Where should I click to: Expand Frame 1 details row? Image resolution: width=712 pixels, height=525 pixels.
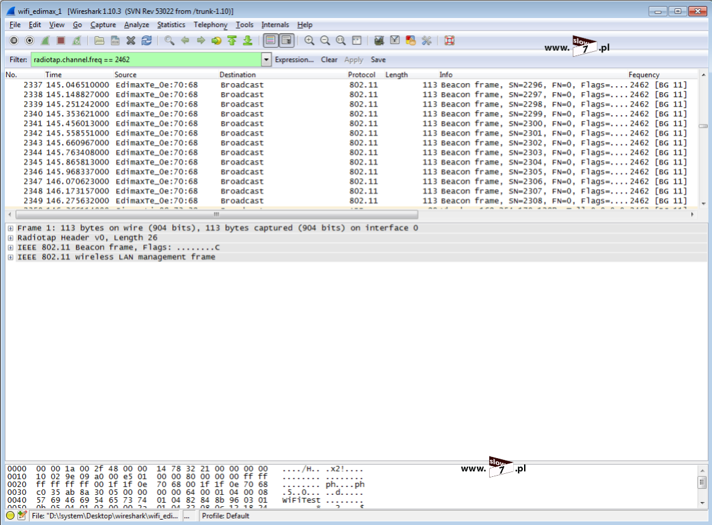click(10, 228)
